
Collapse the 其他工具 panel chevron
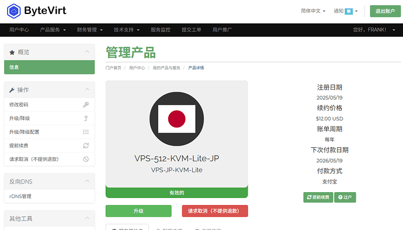tap(88, 218)
